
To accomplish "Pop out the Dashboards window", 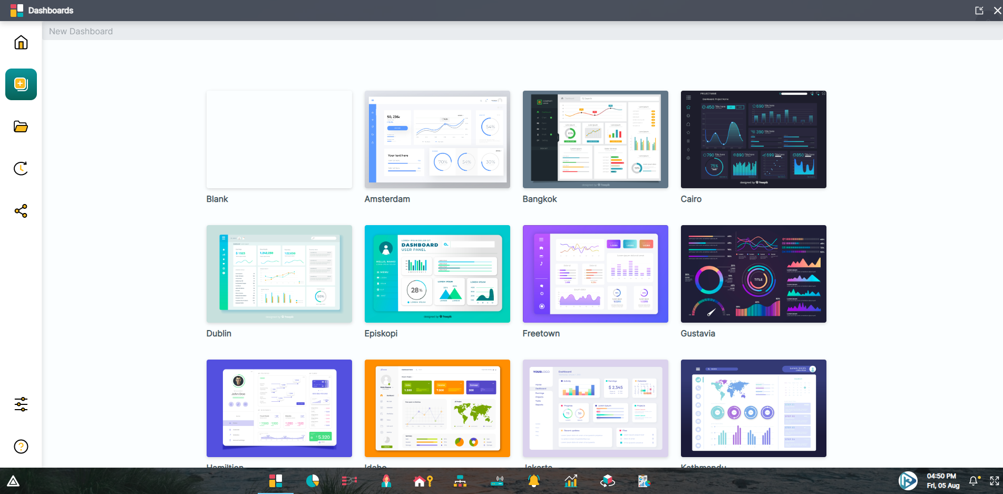I will (x=979, y=11).
